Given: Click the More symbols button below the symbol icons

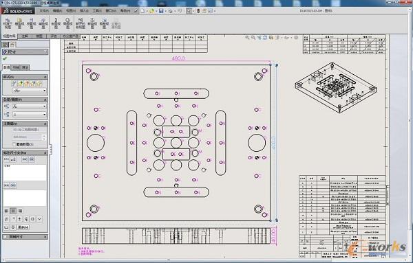Looking at the screenshot, I should (x=23, y=227).
